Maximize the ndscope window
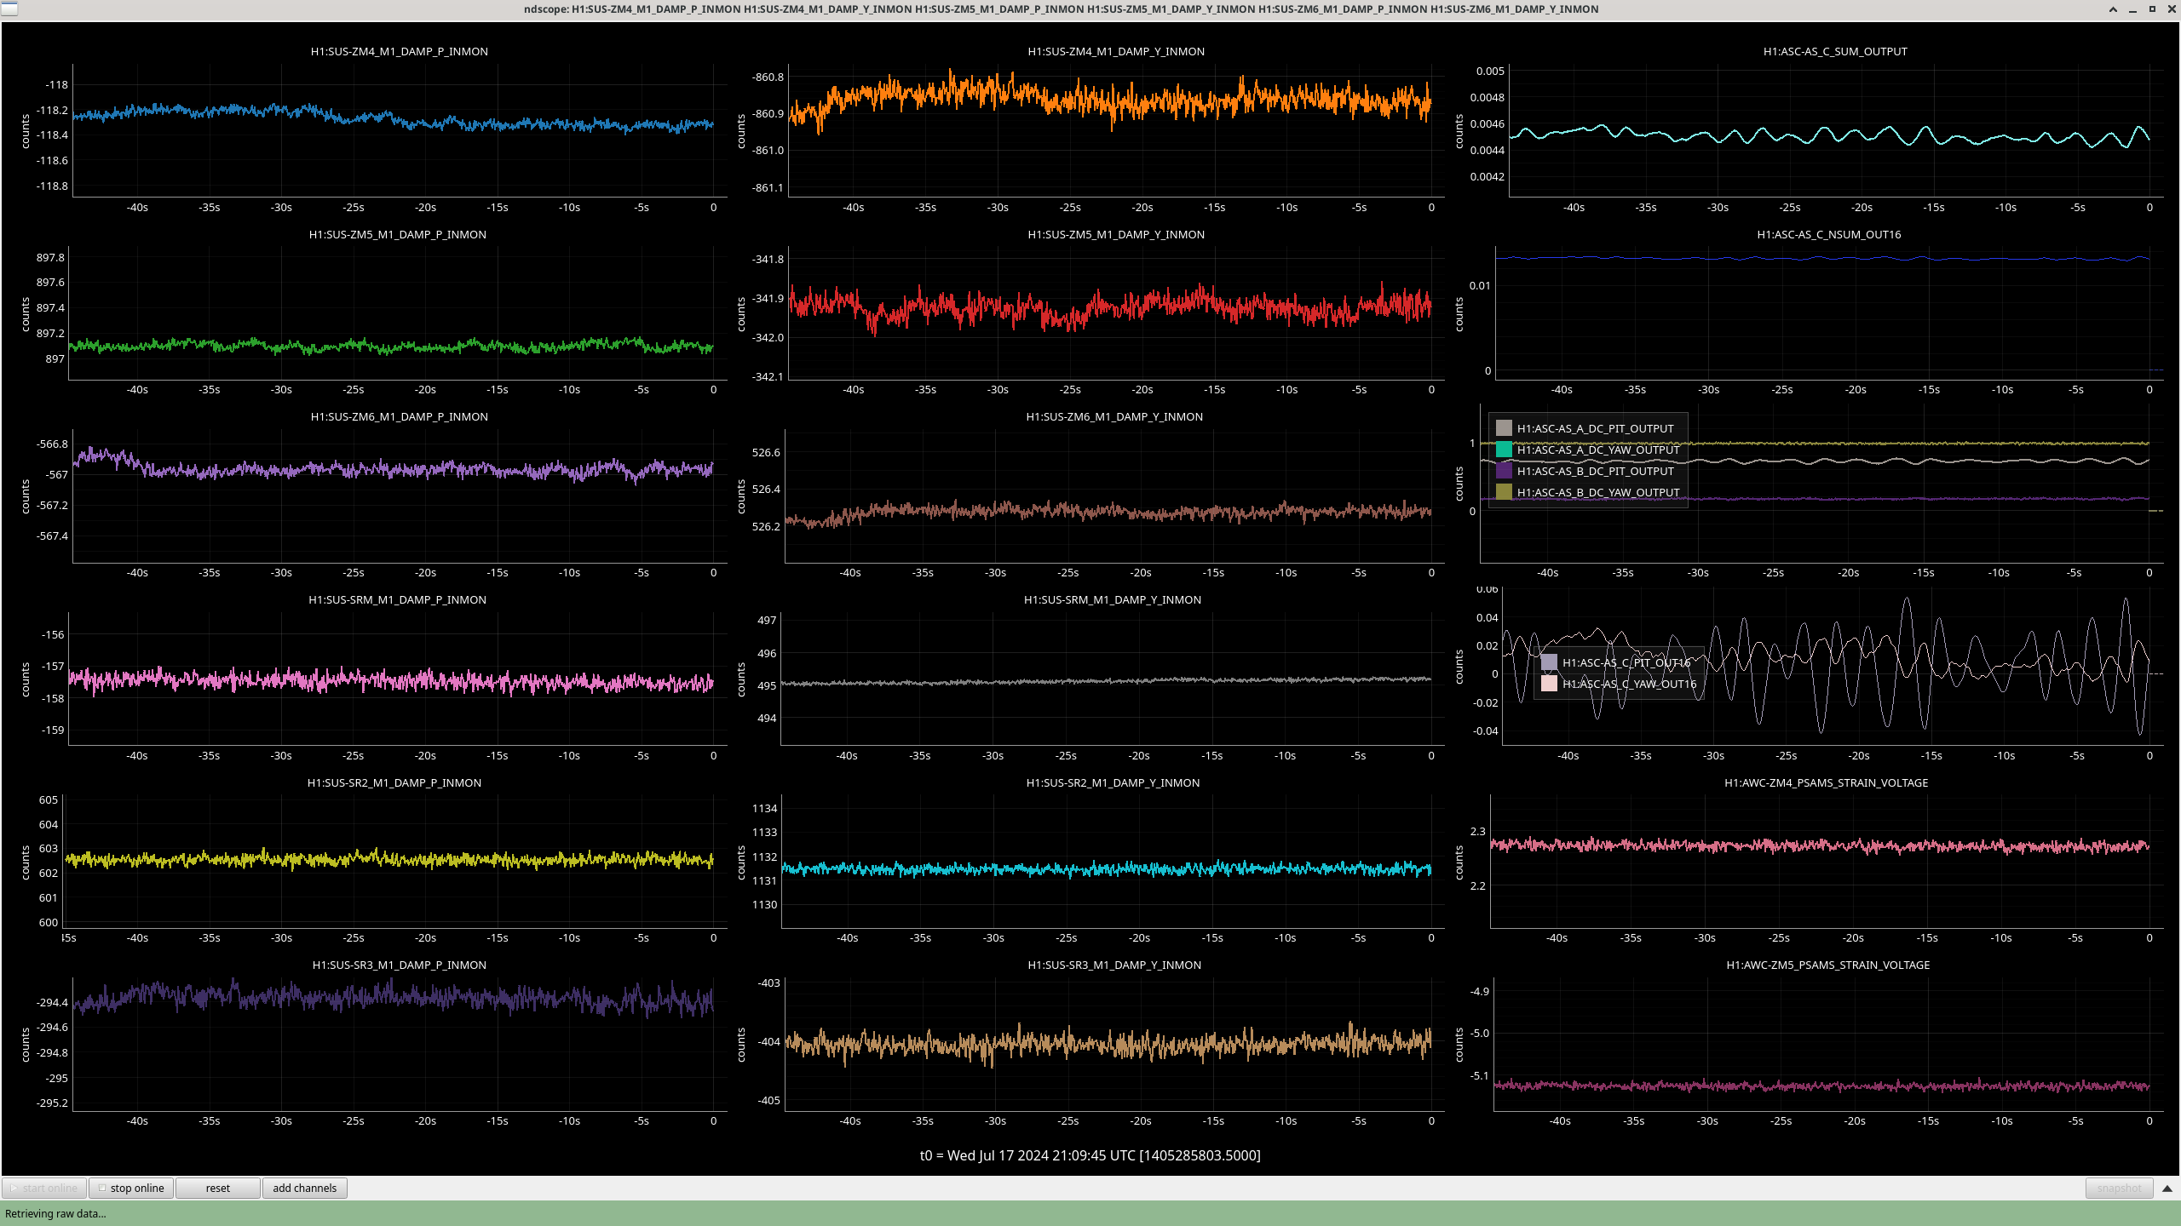Image resolution: width=2181 pixels, height=1226 pixels. click(2152, 9)
